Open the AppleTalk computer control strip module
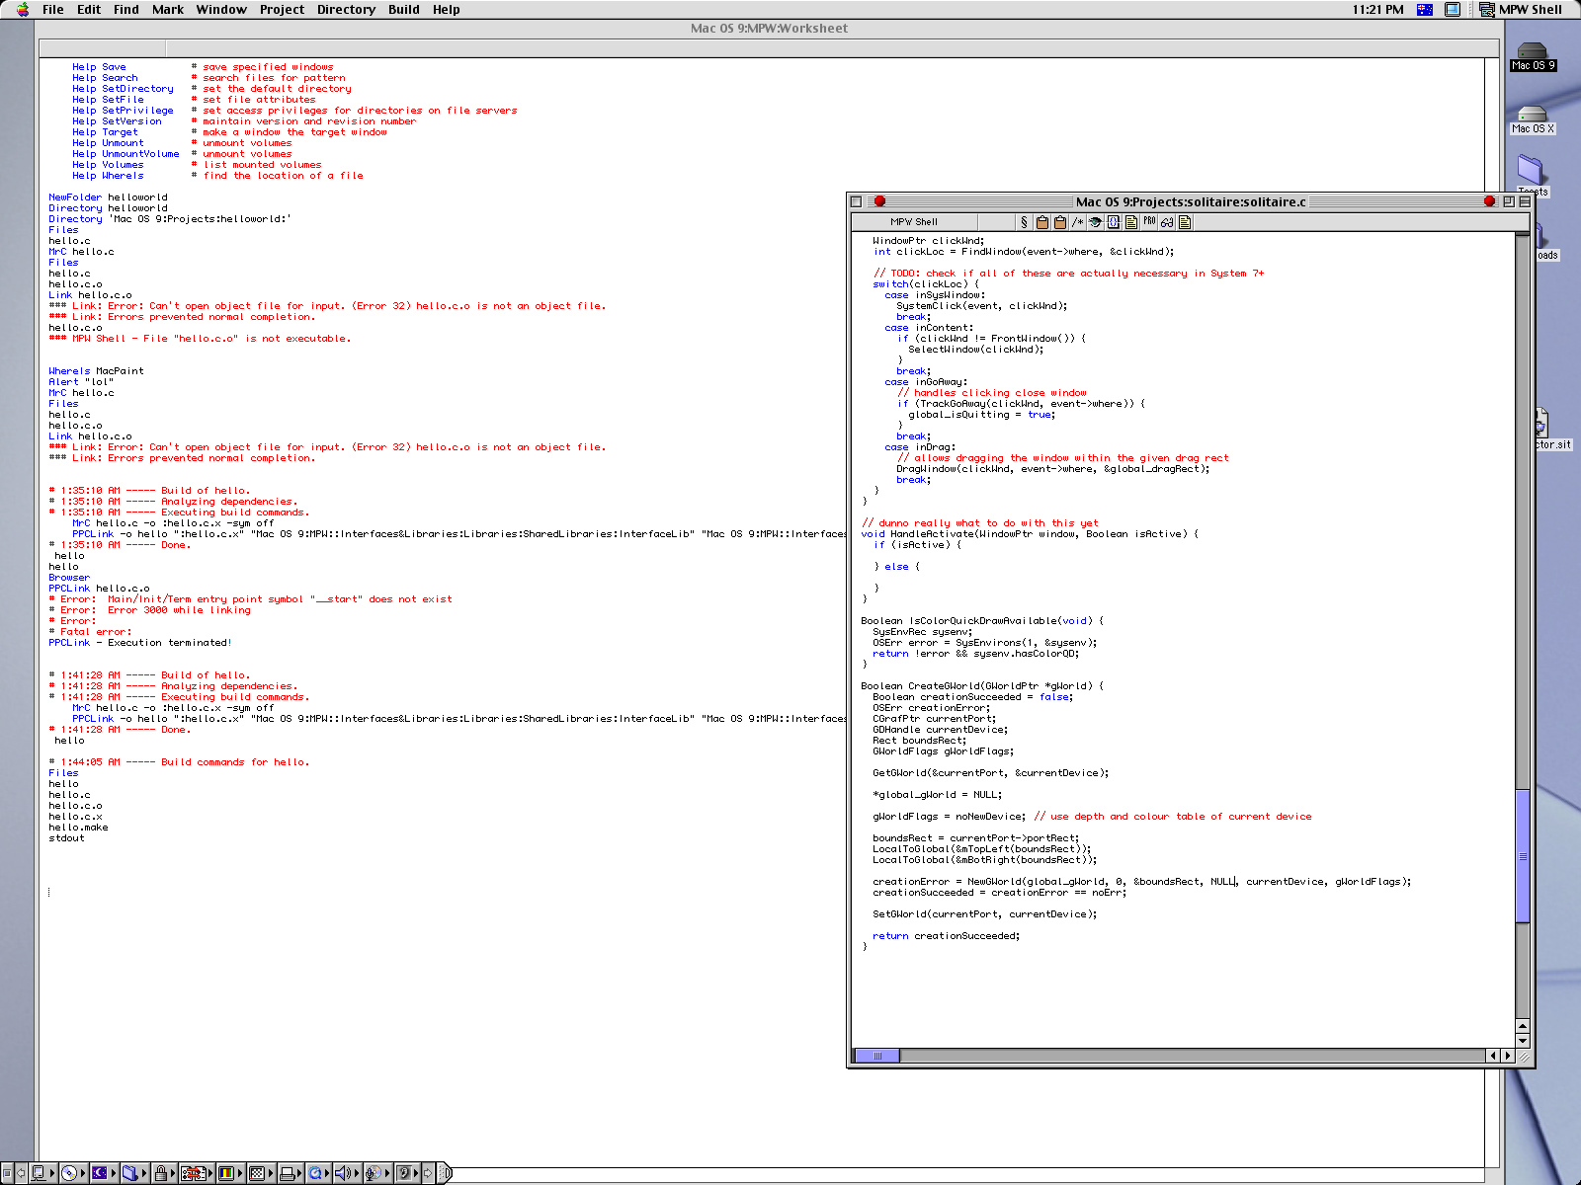The width and height of the screenshot is (1581, 1185). tap(42, 1173)
